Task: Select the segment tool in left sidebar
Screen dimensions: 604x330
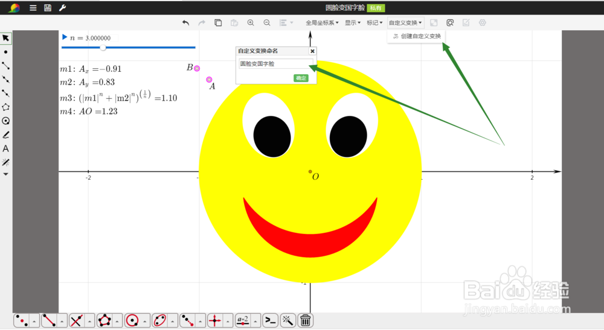Action: coord(6,66)
